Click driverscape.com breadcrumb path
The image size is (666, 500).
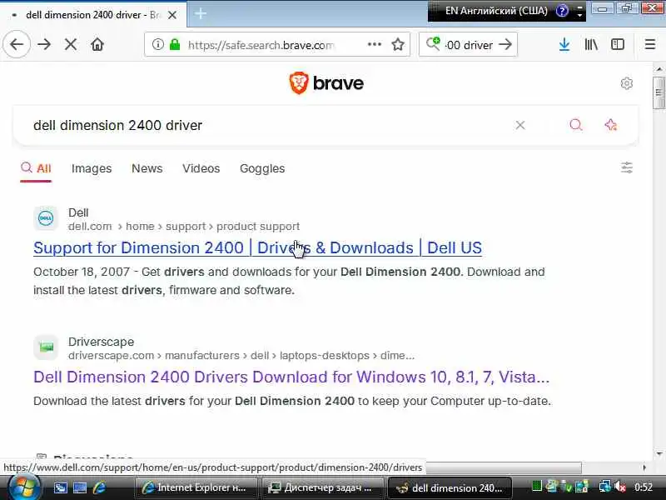[241, 356]
